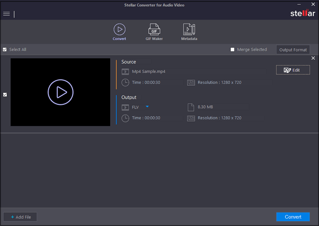319x226 pixels.
Task: Toggle the Select All checkbox
Action: (x=5, y=50)
